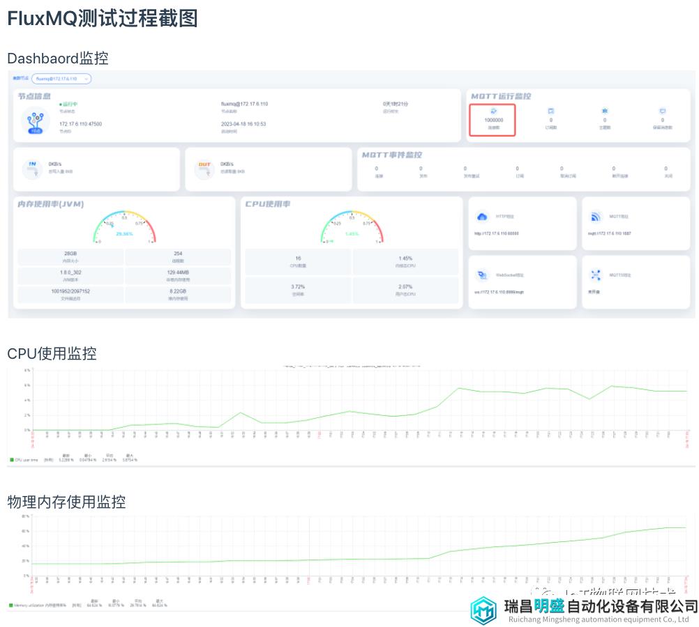Image resolution: width=699 pixels, height=627 pixels.
Task: Click the 1.45% kernel CPU cell
Action: tap(405, 262)
